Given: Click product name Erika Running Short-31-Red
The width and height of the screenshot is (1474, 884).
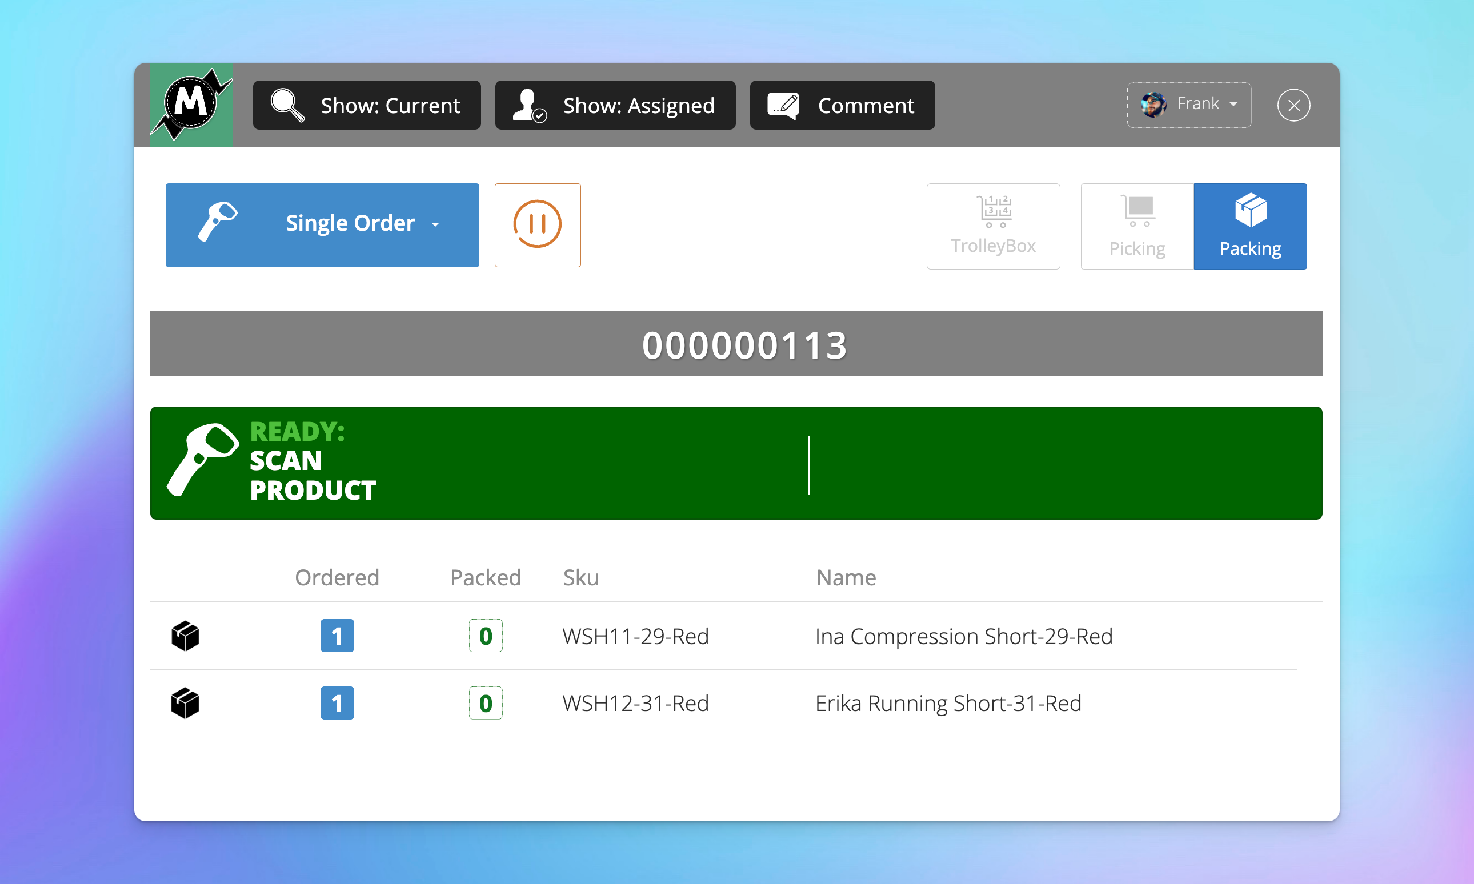Looking at the screenshot, I should tap(948, 704).
